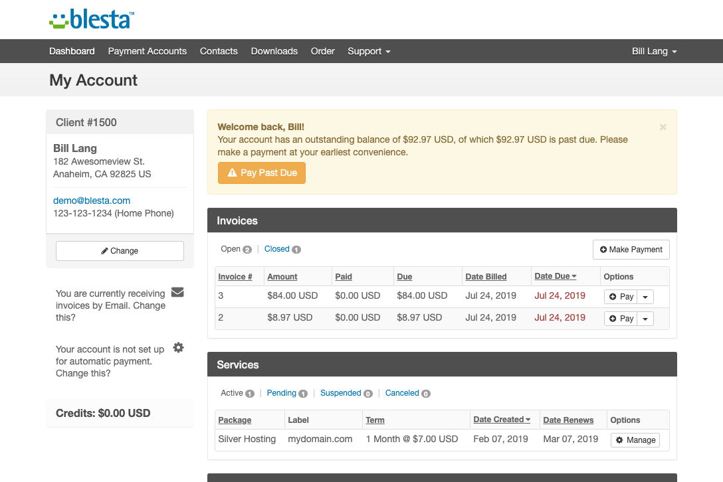Click the Pay Past Due button

click(x=261, y=173)
